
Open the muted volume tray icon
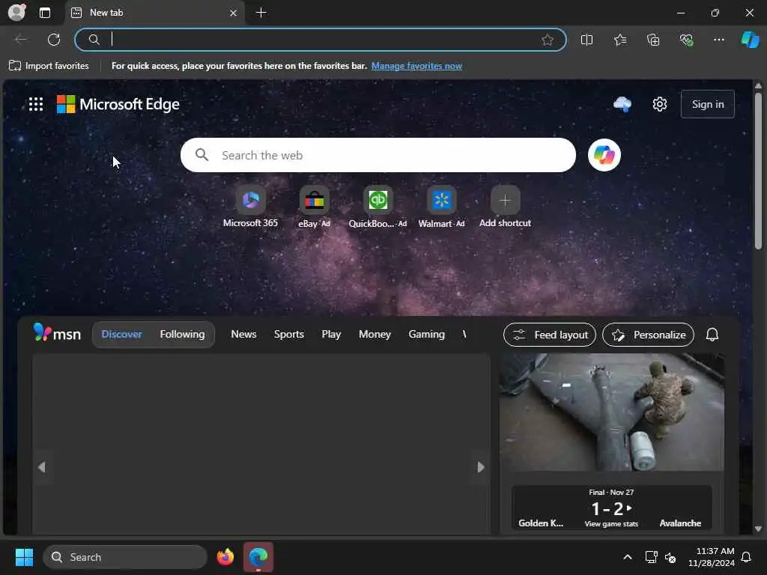670,557
